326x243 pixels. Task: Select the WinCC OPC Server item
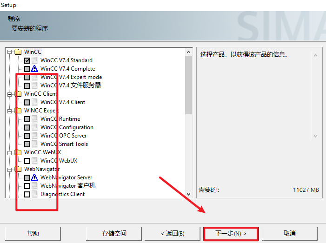63,136
